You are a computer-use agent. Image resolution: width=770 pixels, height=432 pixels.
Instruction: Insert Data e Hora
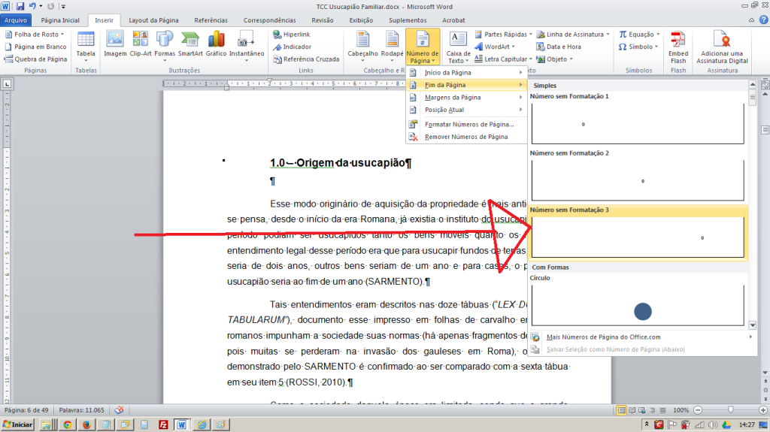[559, 47]
